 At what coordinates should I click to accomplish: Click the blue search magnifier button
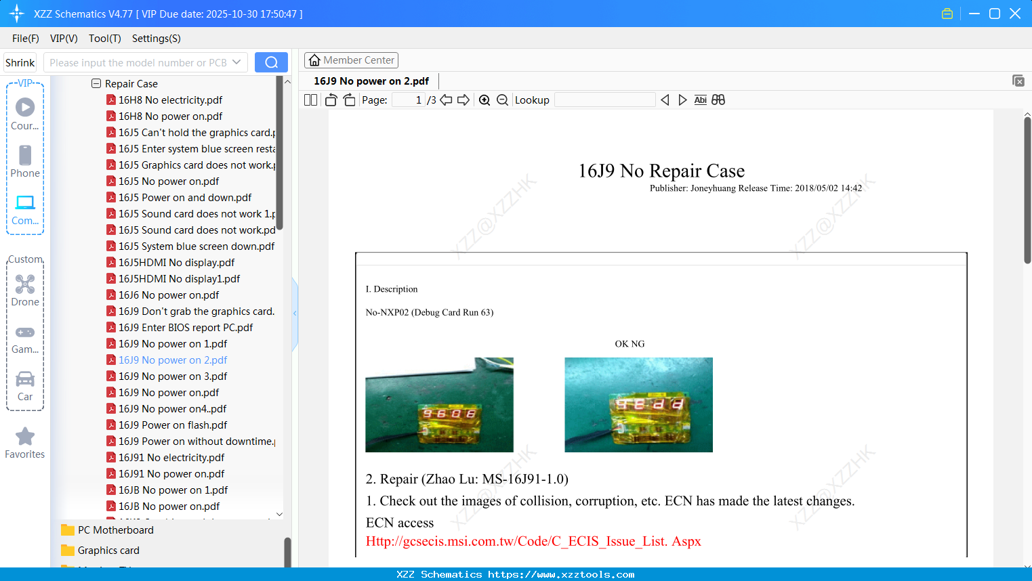(x=271, y=62)
